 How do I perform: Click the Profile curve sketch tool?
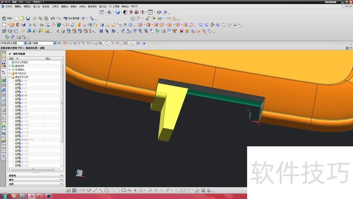[90, 190]
